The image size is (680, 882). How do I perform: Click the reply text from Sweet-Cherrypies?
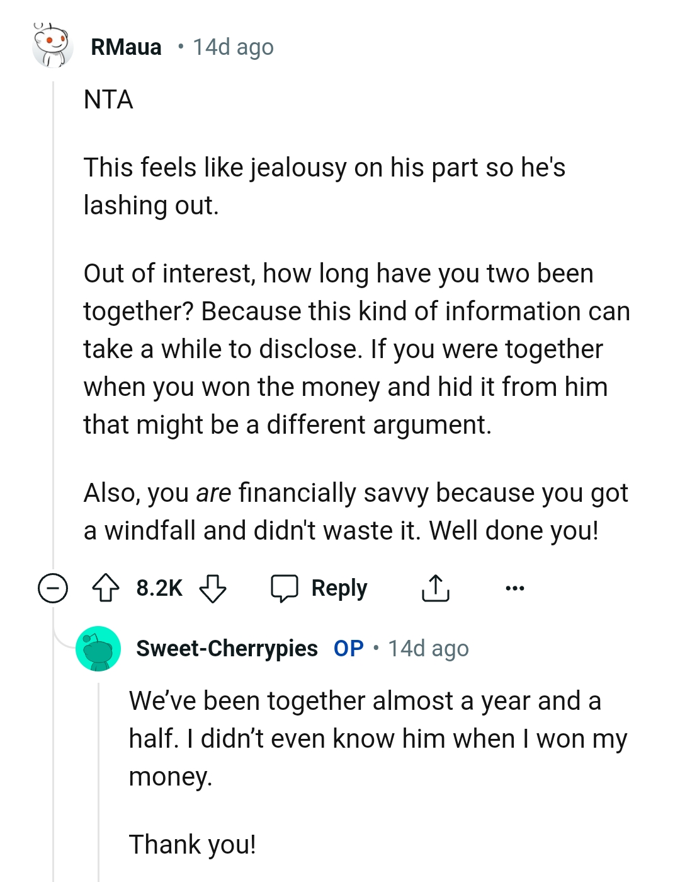tap(365, 738)
